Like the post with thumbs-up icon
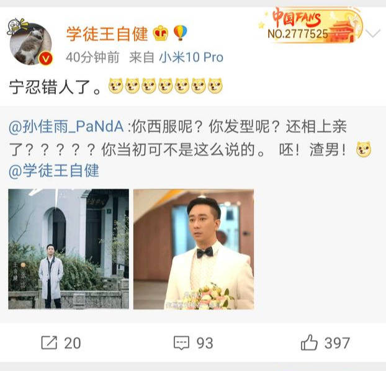The height and width of the screenshot is (371, 386). 309,342
